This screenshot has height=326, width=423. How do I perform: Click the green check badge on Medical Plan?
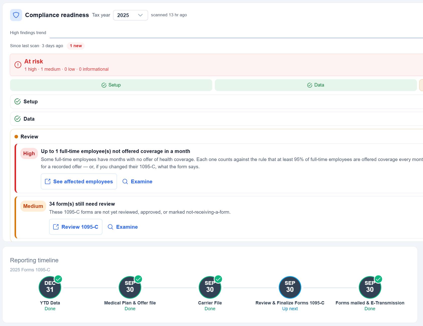click(138, 279)
